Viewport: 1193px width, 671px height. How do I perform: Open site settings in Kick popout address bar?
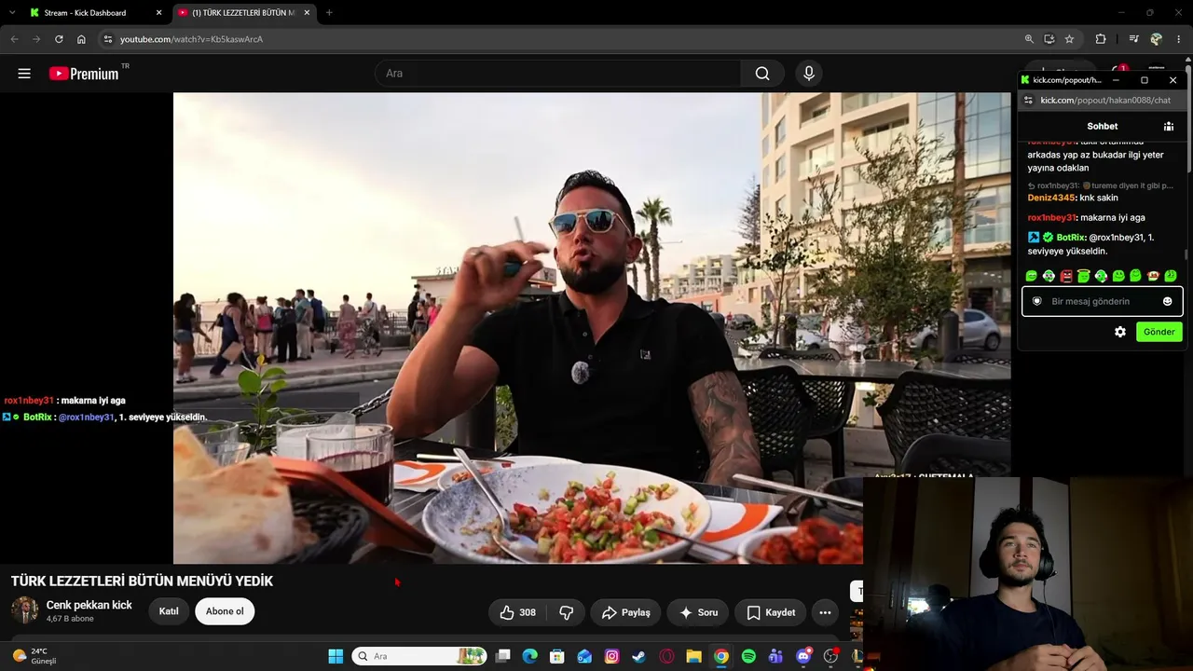point(1028,100)
